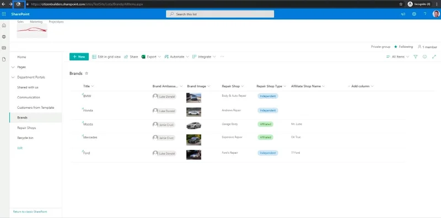
Task: Expand list to full screen icon
Action: point(434,57)
